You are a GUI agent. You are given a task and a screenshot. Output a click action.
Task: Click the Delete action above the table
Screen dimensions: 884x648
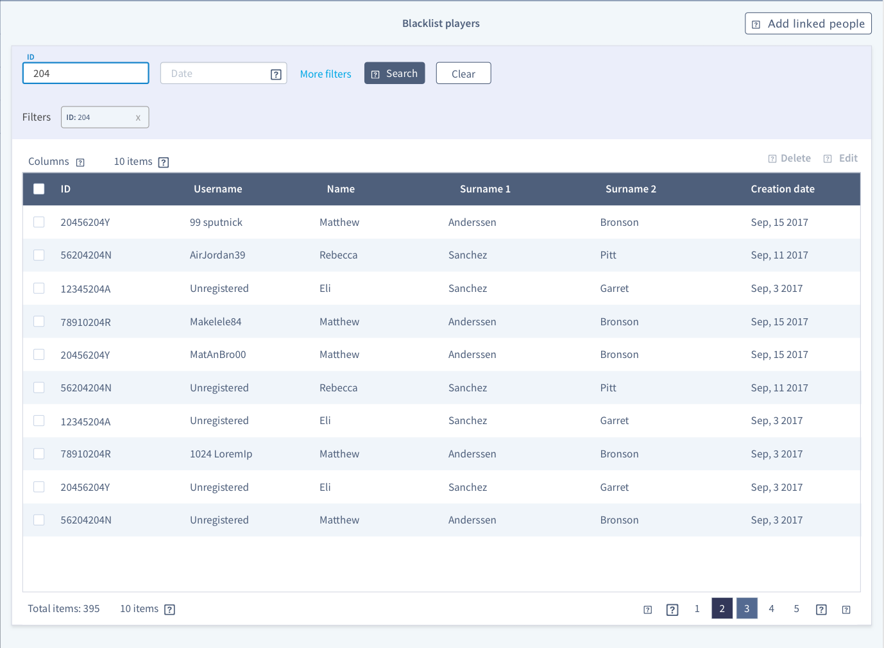pyautogui.click(x=790, y=158)
